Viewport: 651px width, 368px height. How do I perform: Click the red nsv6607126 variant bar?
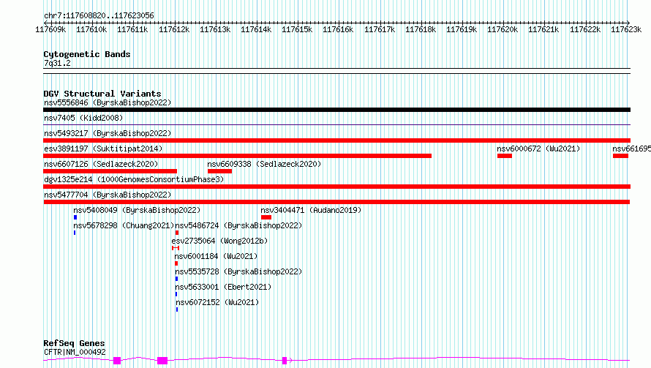tap(110, 171)
